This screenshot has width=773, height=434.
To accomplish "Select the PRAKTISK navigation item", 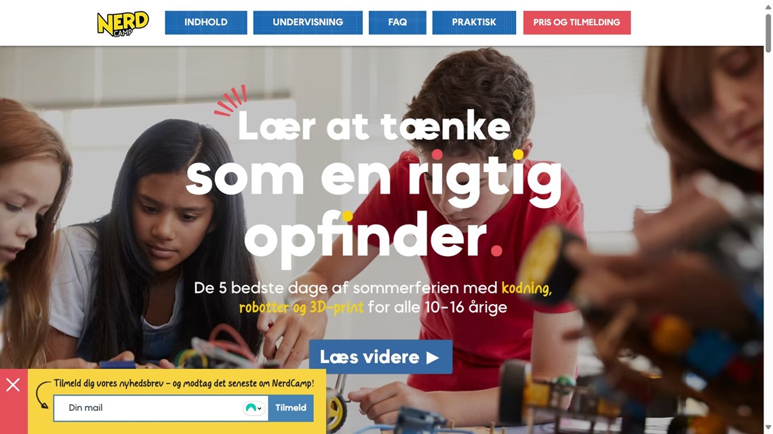I will coord(474,22).
